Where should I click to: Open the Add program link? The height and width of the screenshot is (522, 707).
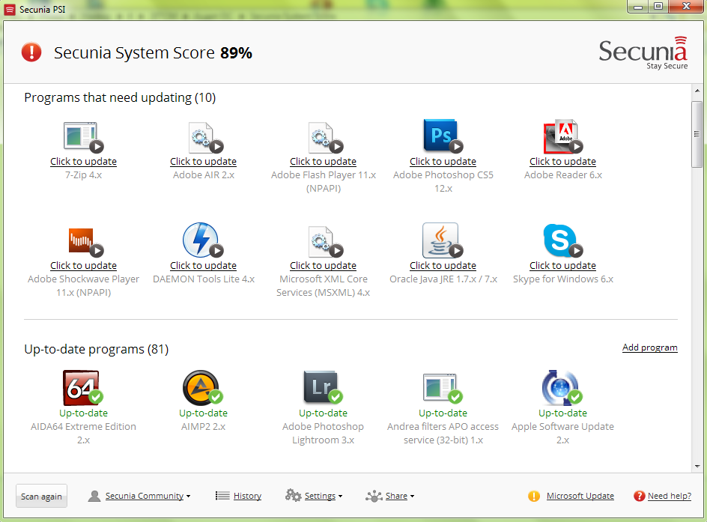[650, 348]
